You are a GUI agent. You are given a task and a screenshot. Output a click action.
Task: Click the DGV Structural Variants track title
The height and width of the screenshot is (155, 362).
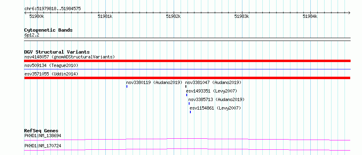pyautogui.click(x=57, y=52)
